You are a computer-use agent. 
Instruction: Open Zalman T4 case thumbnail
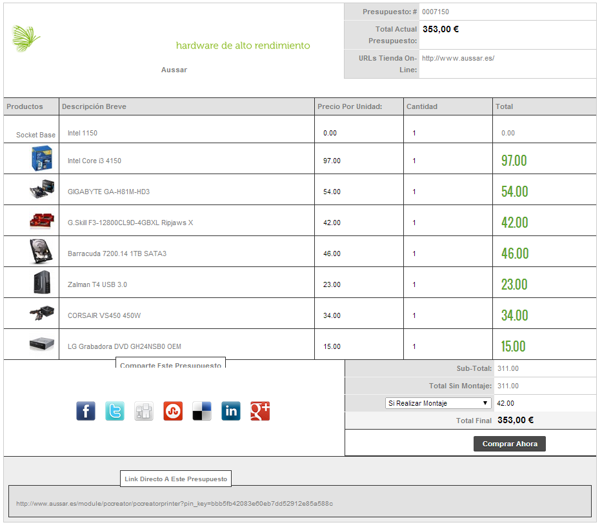click(42, 282)
